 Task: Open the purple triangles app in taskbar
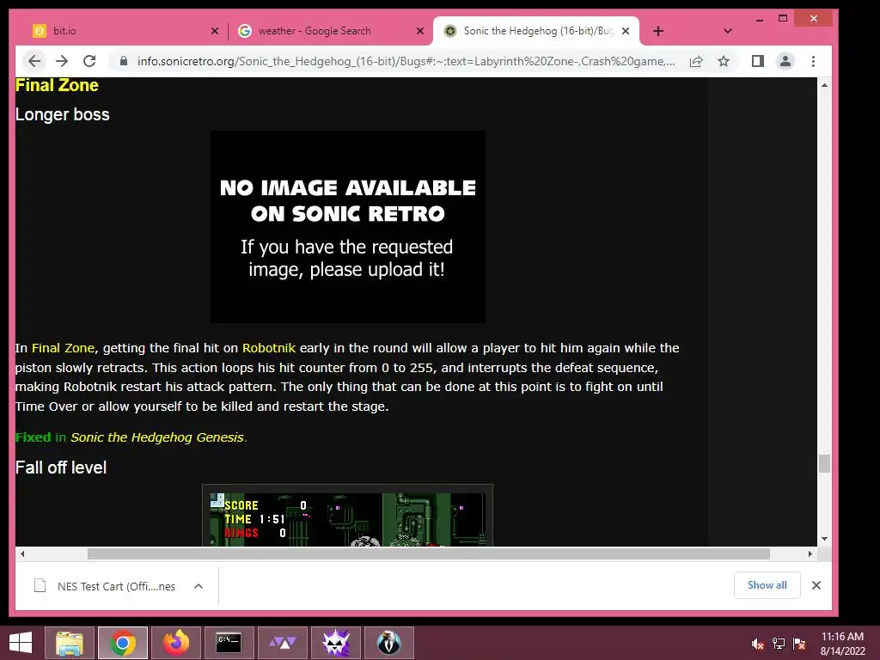tap(282, 643)
